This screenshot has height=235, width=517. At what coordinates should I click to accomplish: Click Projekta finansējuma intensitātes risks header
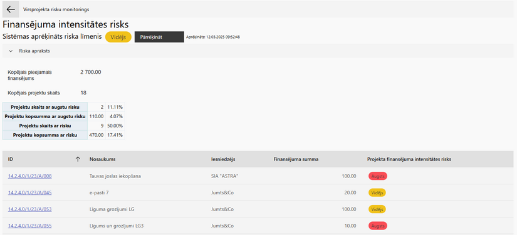coord(409,159)
